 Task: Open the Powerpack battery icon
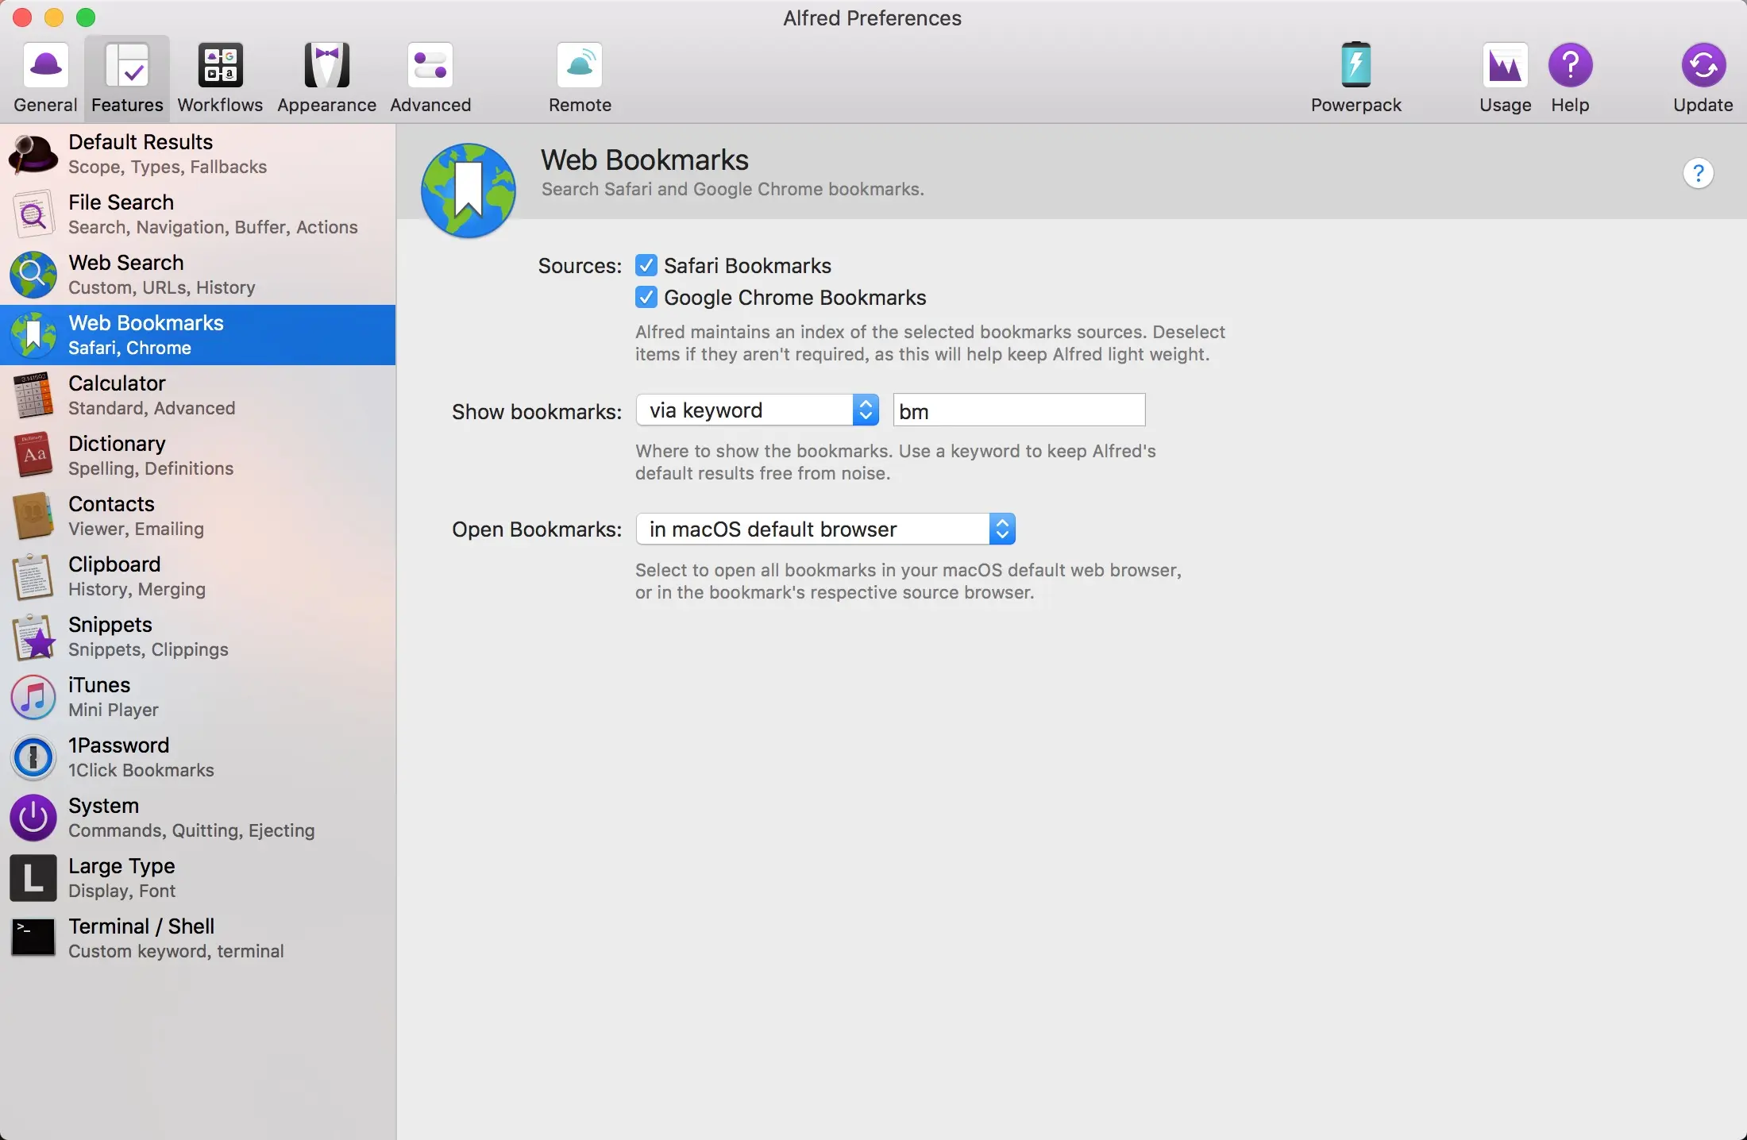1356,66
